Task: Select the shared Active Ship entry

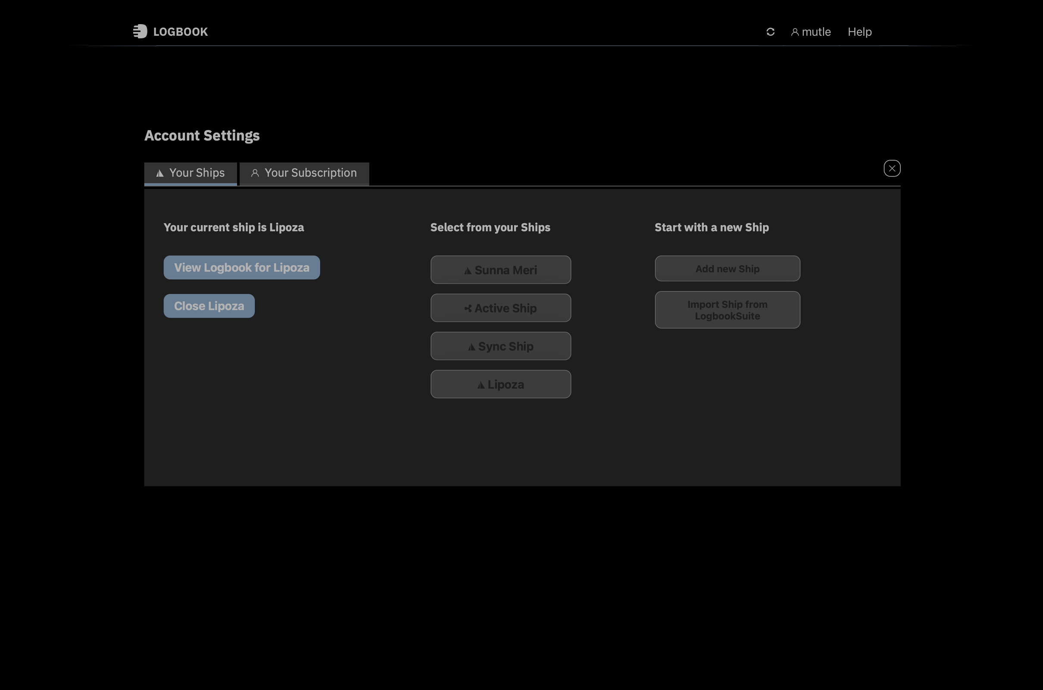Action: (500, 308)
